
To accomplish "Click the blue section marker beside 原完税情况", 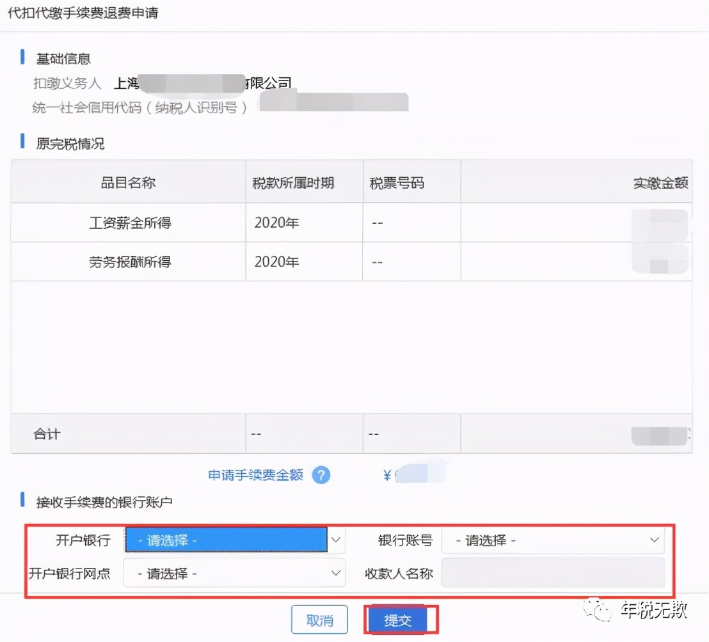I will click(24, 143).
